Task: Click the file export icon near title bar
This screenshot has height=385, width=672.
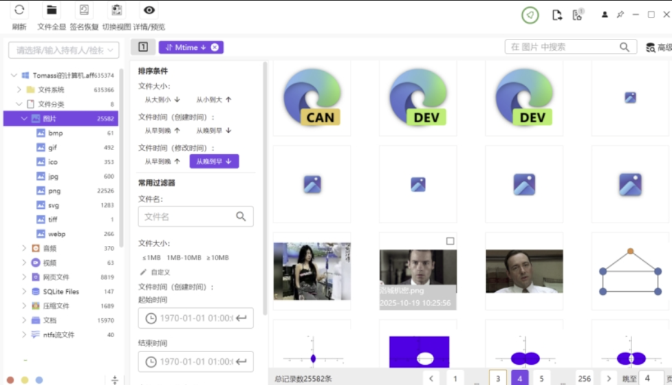Action: click(556, 14)
